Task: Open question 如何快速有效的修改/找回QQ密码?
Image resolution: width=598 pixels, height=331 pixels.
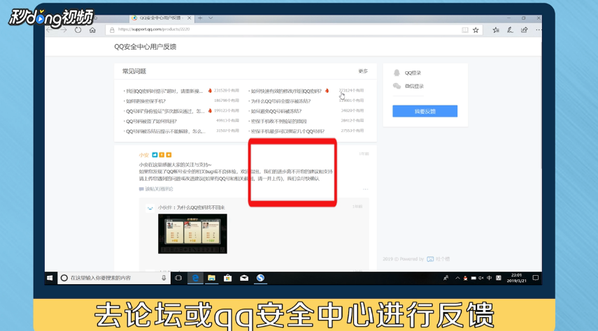Action: click(x=286, y=91)
